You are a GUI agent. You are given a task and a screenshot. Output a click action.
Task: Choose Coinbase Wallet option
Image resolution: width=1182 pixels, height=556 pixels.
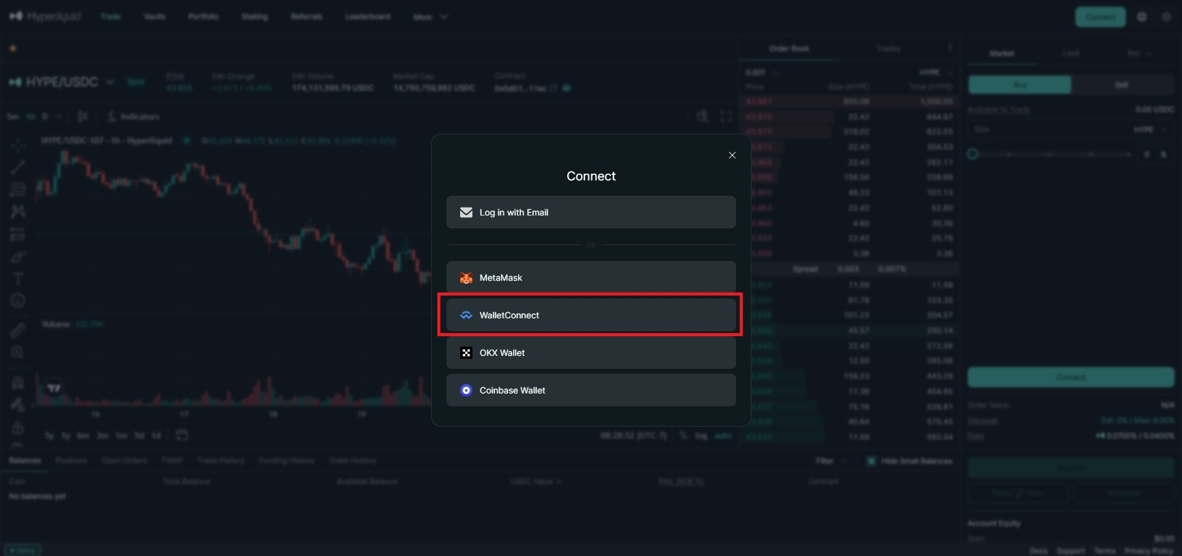(x=591, y=390)
